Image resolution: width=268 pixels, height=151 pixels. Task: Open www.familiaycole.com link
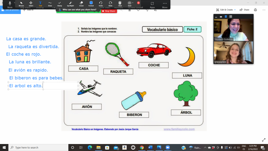(179, 129)
